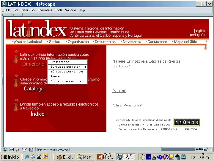The width and height of the screenshot is (214, 161).
Task: Click the sidebar handle on left edge
Action: pyautogui.click(x=2, y=82)
